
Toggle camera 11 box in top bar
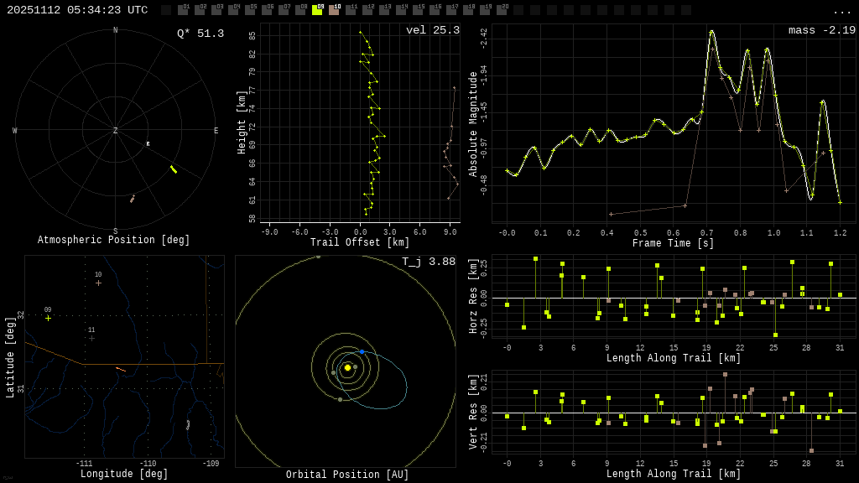pos(351,10)
